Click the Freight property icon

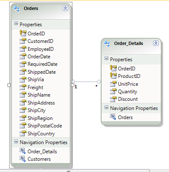click(23, 87)
